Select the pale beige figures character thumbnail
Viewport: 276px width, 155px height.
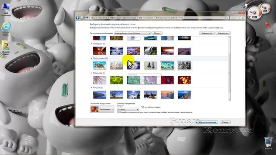click(116, 65)
